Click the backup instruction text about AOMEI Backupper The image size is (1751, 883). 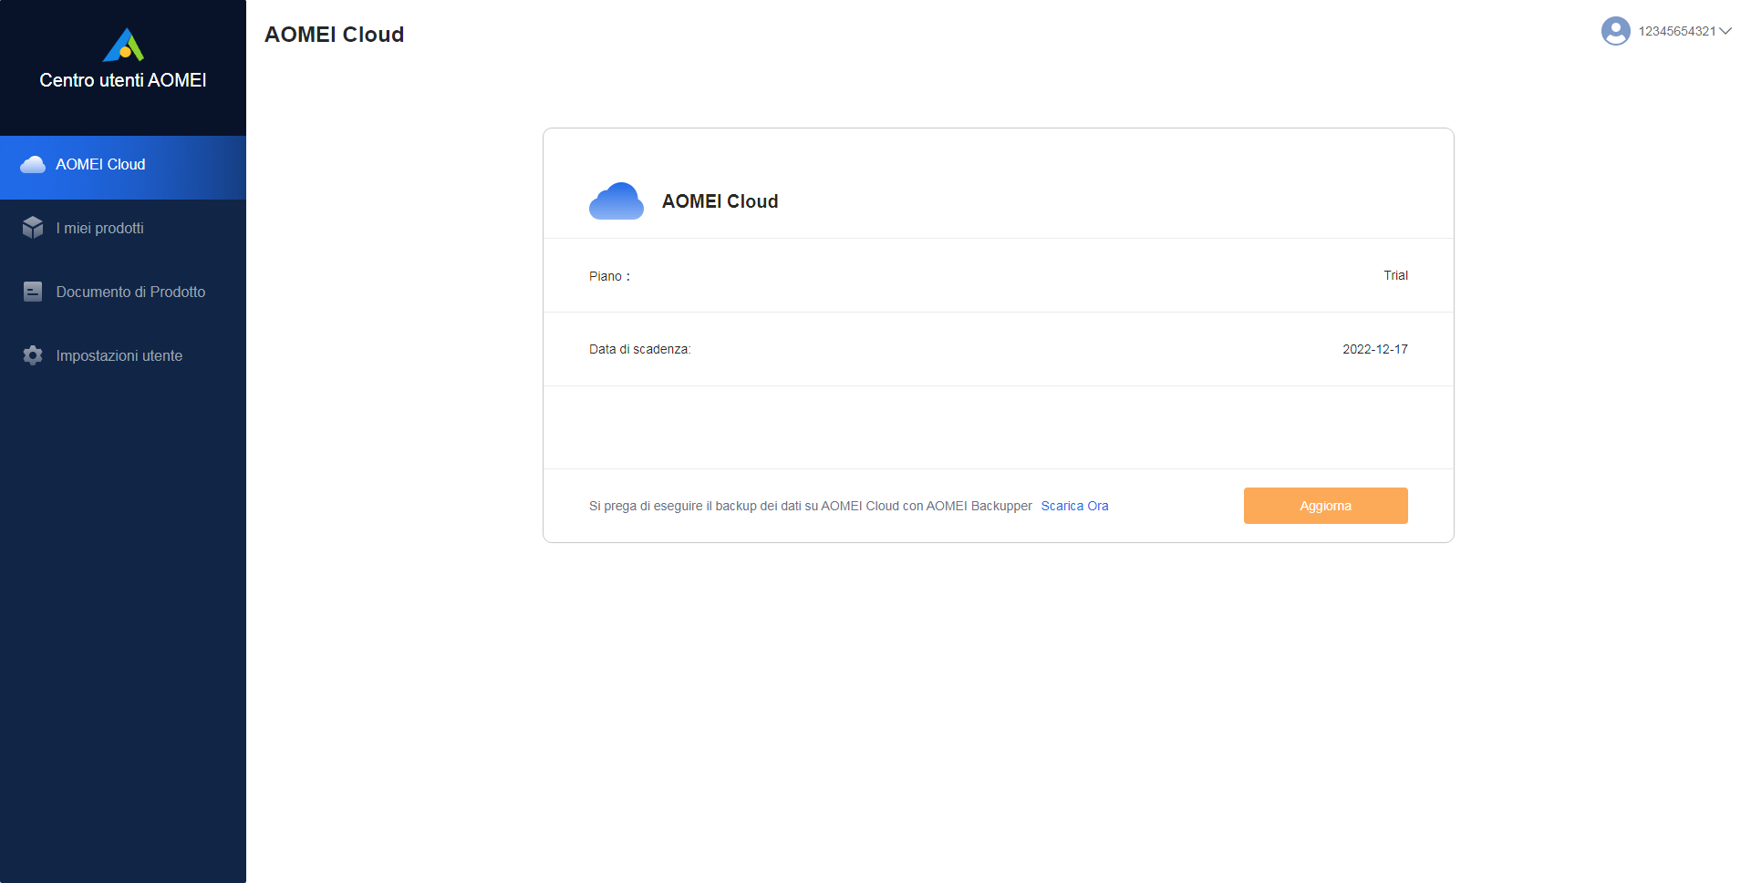[810, 506]
